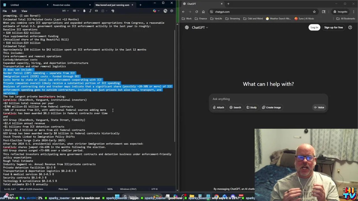Bookmark this page with the star icon

coord(314,12)
